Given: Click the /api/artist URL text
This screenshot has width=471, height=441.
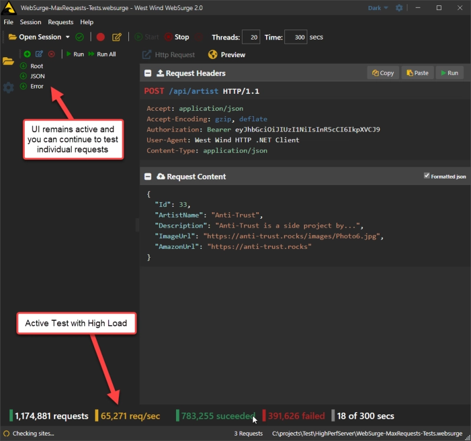Looking at the screenshot, I should pyautogui.click(x=194, y=91).
